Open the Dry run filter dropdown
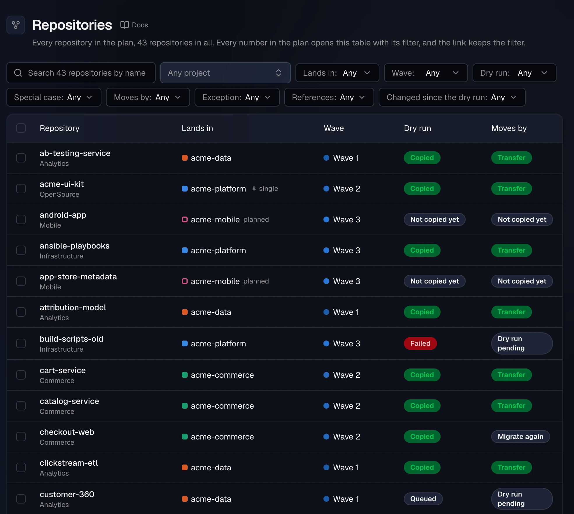Viewport: 574px width, 514px height. click(x=514, y=73)
